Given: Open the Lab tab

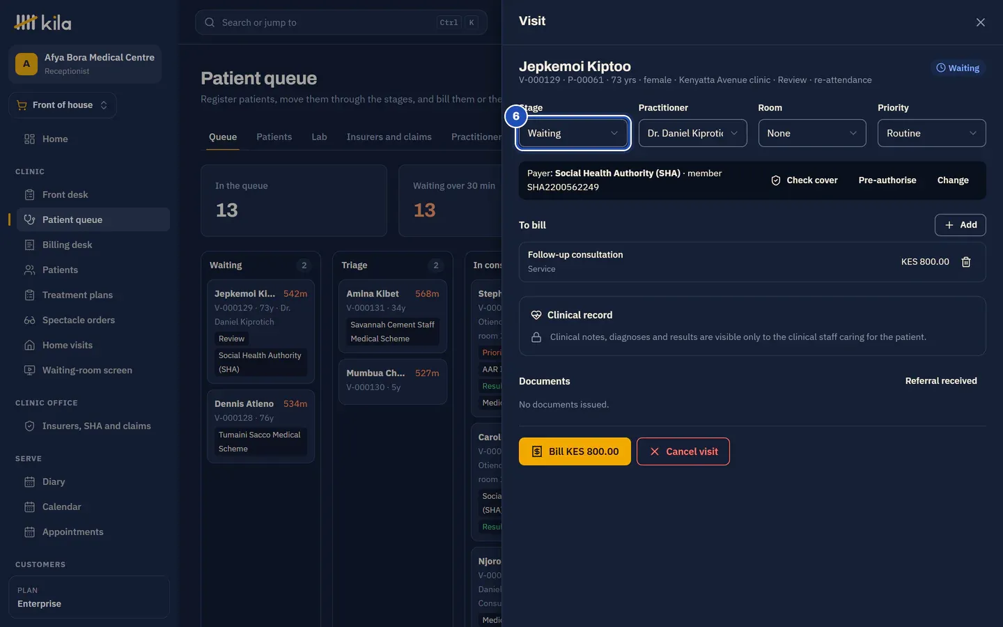Looking at the screenshot, I should coord(319,137).
